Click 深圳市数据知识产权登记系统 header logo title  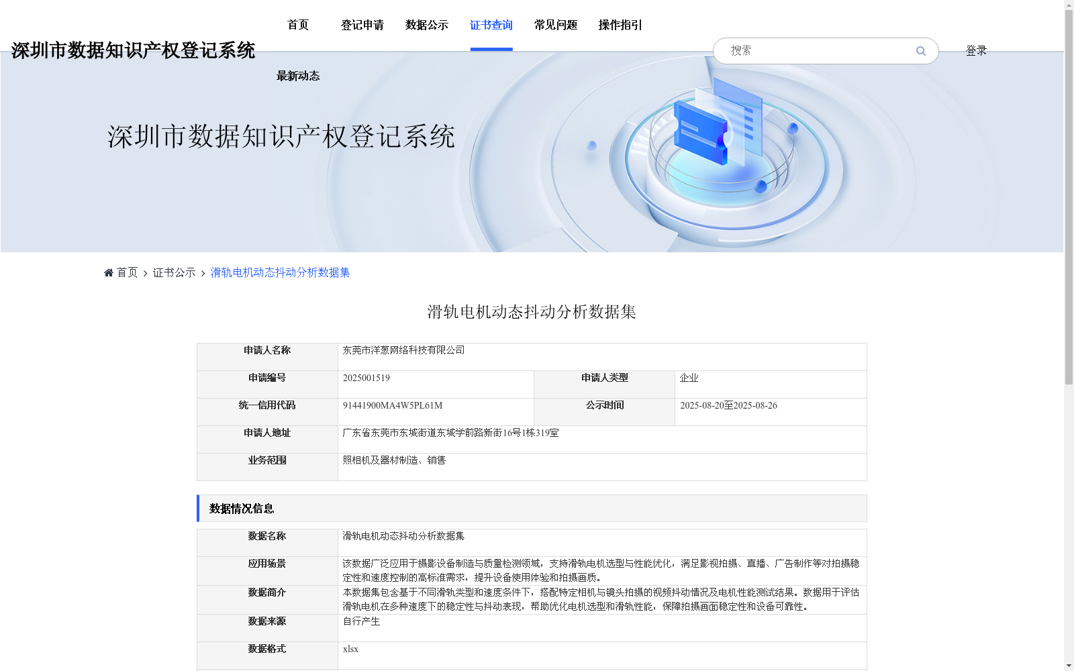(133, 50)
